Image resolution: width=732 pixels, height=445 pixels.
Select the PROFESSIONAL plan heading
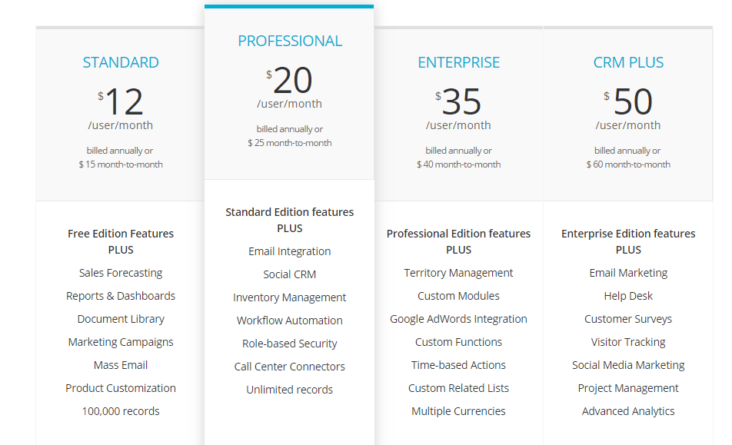coord(290,42)
